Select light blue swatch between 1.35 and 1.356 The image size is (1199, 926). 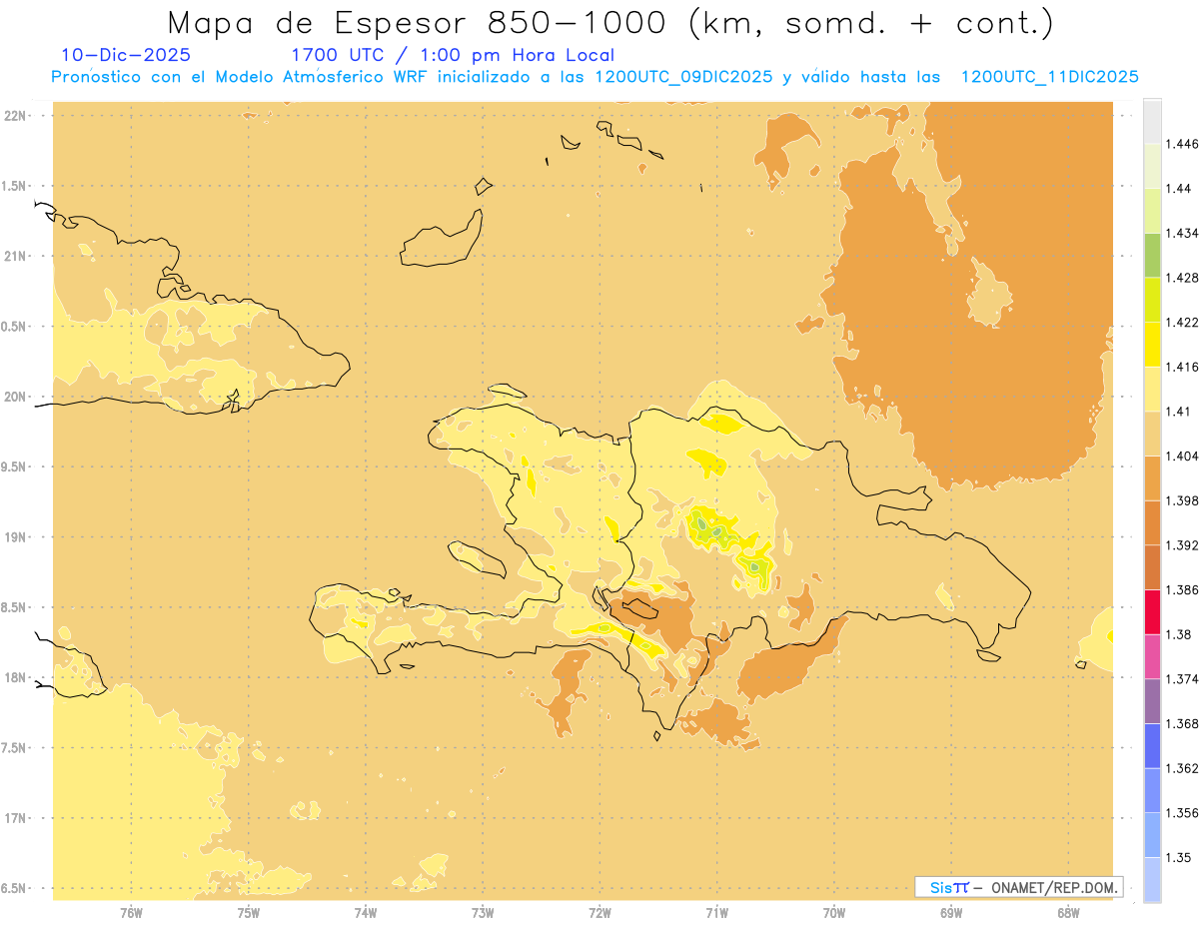(1152, 834)
